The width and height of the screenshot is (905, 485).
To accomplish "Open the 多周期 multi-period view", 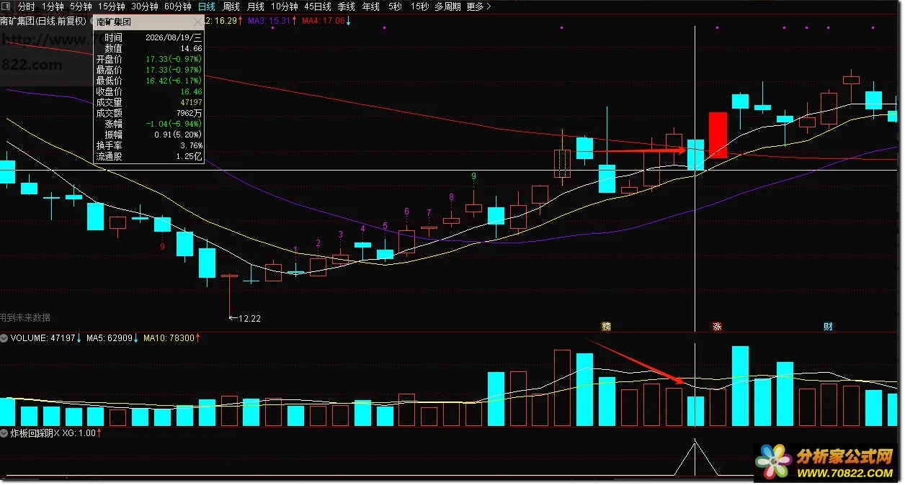I will click(447, 6).
